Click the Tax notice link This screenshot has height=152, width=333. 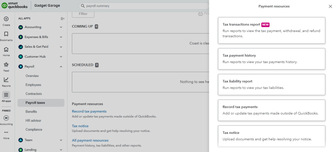[80, 126]
